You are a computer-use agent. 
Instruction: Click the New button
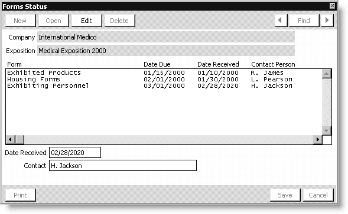point(21,21)
